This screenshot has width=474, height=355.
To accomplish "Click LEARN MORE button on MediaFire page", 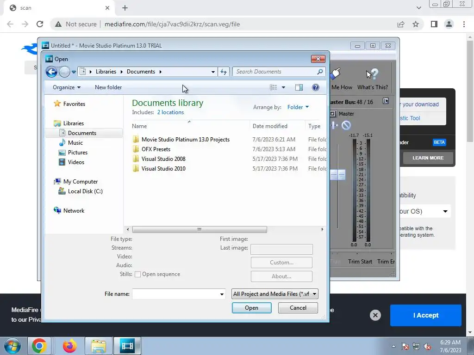I will click(x=428, y=158).
